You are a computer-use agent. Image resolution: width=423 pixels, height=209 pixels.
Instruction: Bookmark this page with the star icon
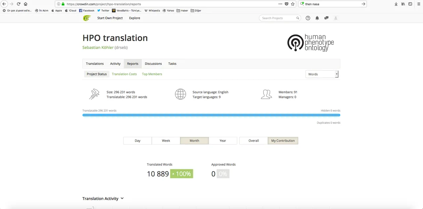[292, 4]
